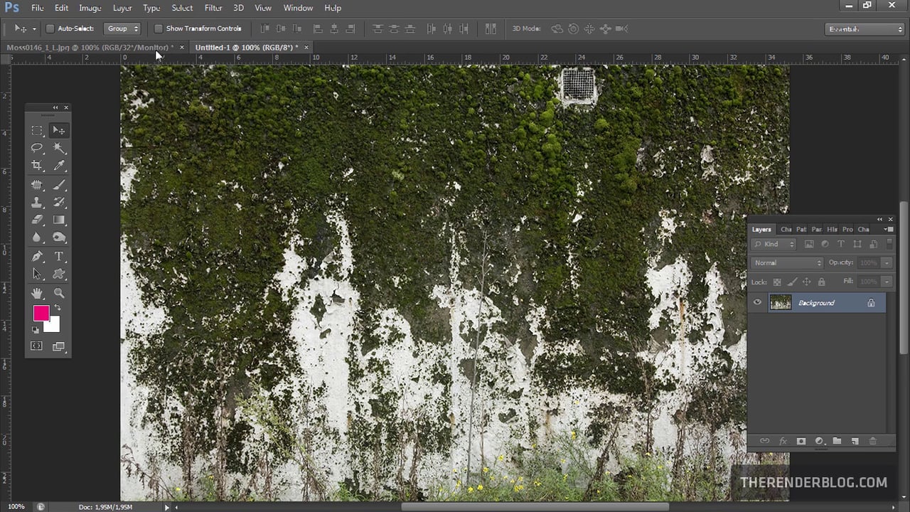Select the Magic Wand tool
Image resolution: width=910 pixels, height=512 pixels.
[59, 148]
